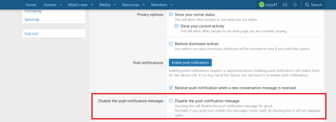Enable Restore dismissed notices checkbox

[171, 44]
